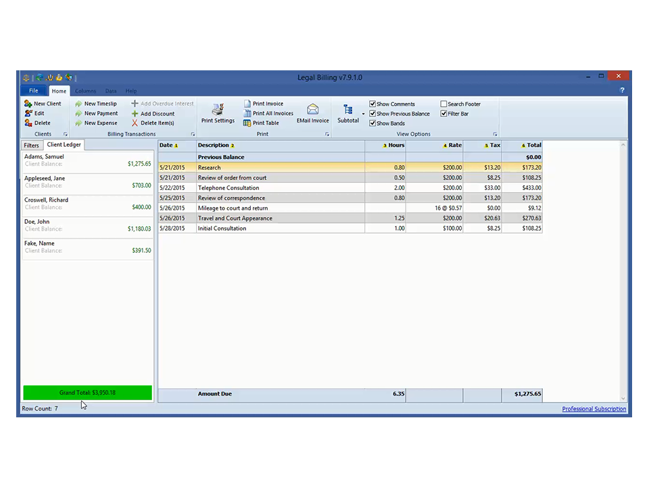The width and height of the screenshot is (649, 487).
Task: Switch to the Filters tab
Action: pos(31,145)
